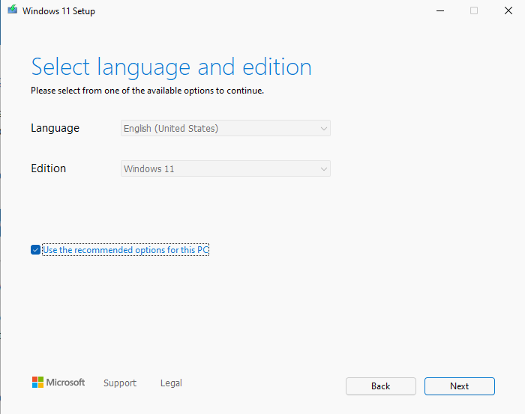Click the Windows 11 Setup title bar icon
This screenshot has height=414, width=525.
(x=13, y=9)
